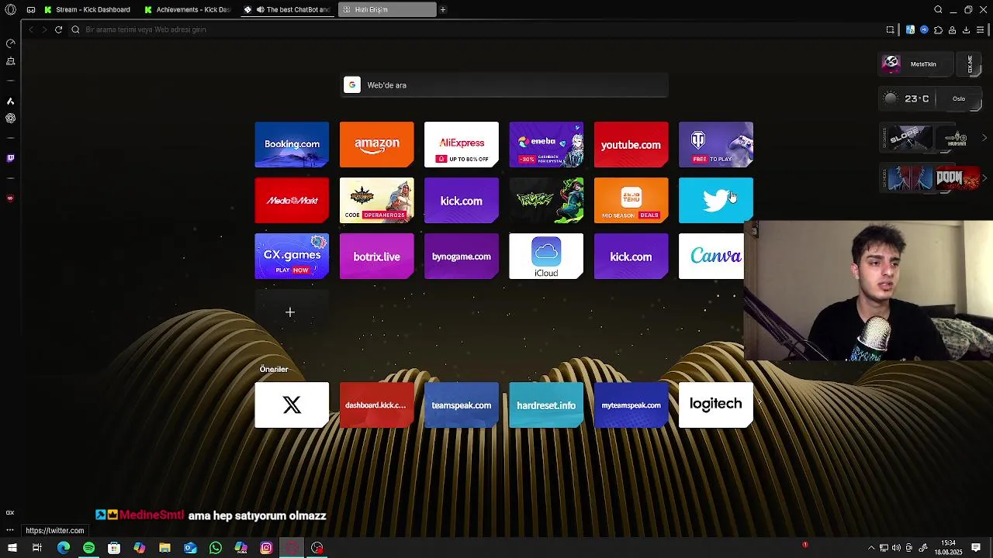Open Instagram from the taskbar
Screen dimensions: 993x558
tap(266, 548)
